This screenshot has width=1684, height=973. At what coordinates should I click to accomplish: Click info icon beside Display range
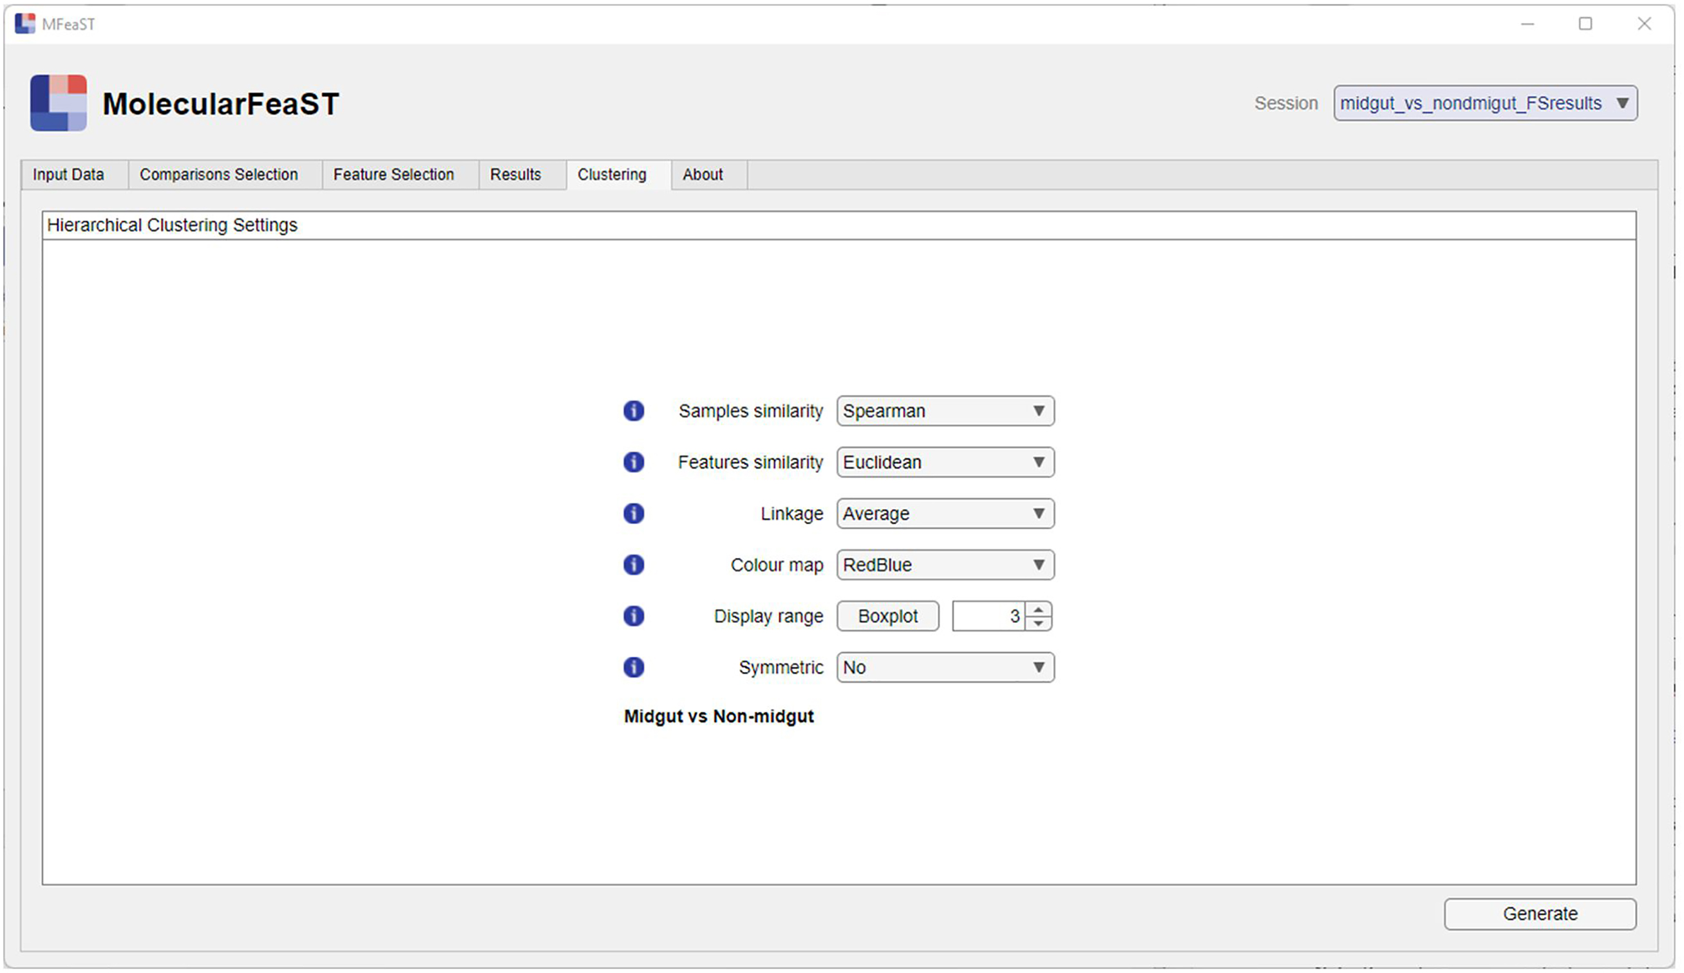pyautogui.click(x=634, y=616)
